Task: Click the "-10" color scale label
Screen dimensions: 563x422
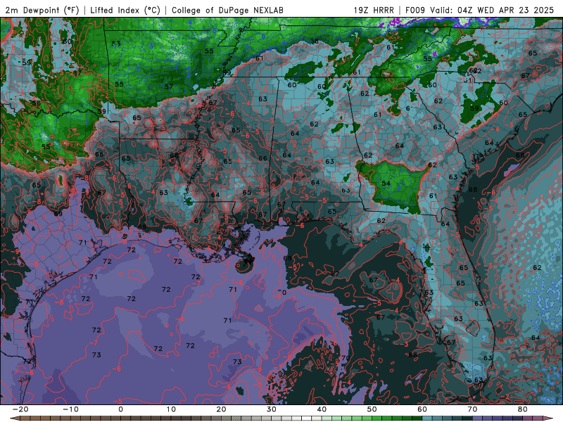Action: (x=70, y=409)
